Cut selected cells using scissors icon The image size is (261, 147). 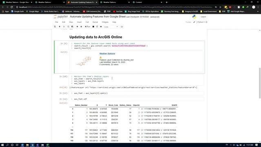click(x=64, y=27)
